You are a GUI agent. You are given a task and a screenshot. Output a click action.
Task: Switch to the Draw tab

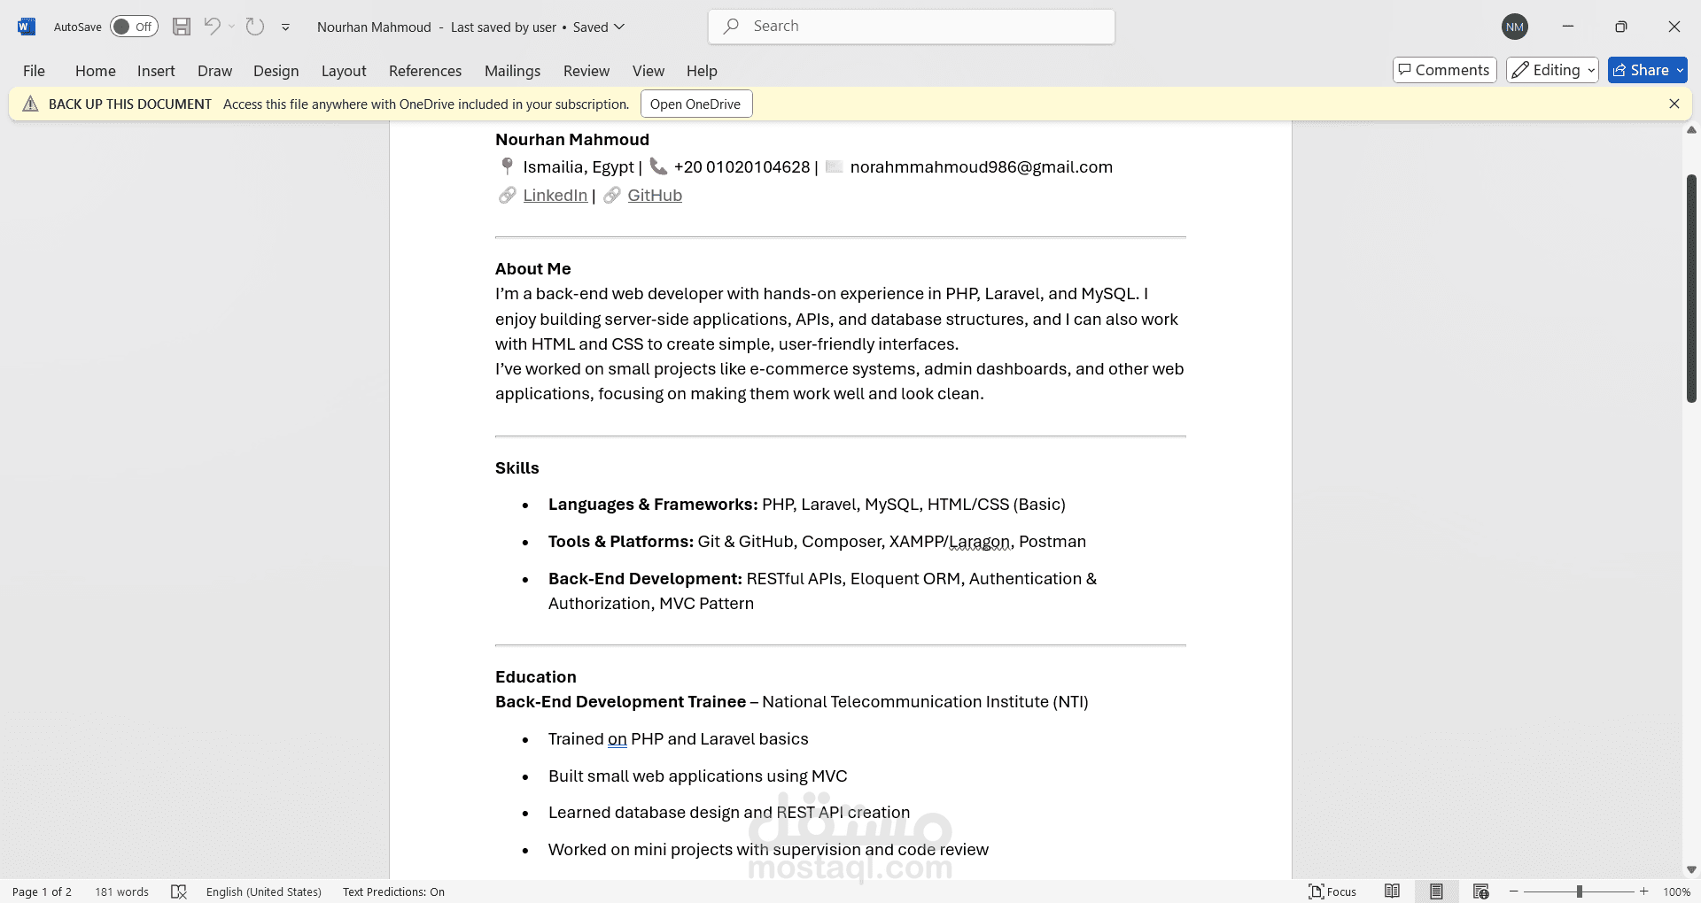[x=214, y=71]
